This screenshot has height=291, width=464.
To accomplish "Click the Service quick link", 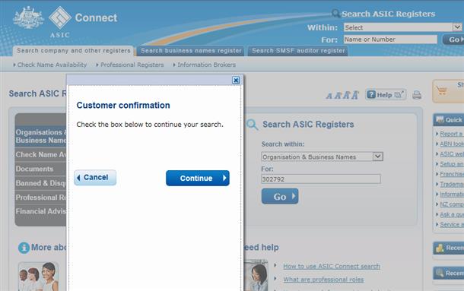I will (x=452, y=224).
